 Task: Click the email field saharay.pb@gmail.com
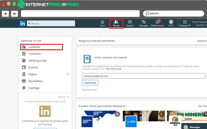coord(144,76)
